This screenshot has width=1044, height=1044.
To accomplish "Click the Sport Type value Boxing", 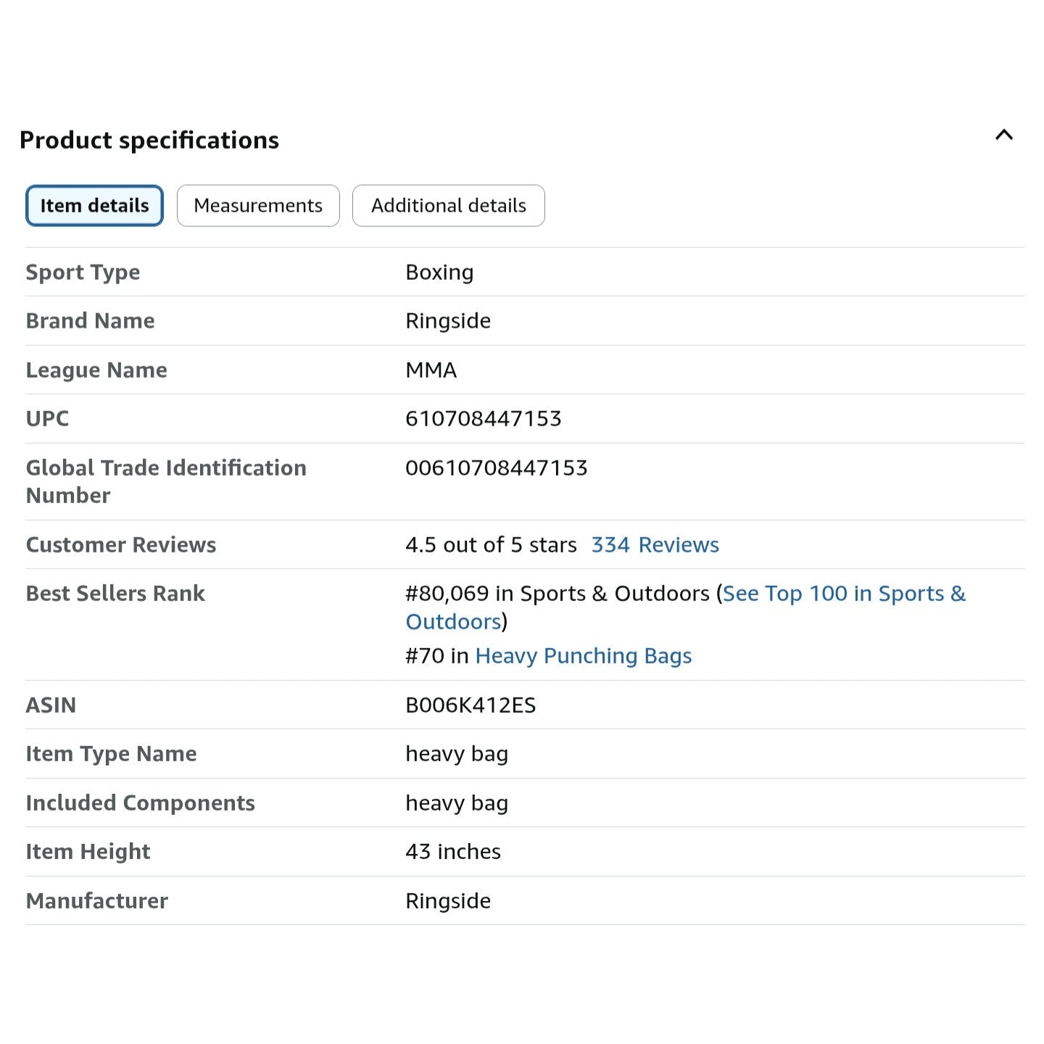I will tap(439, 273).
